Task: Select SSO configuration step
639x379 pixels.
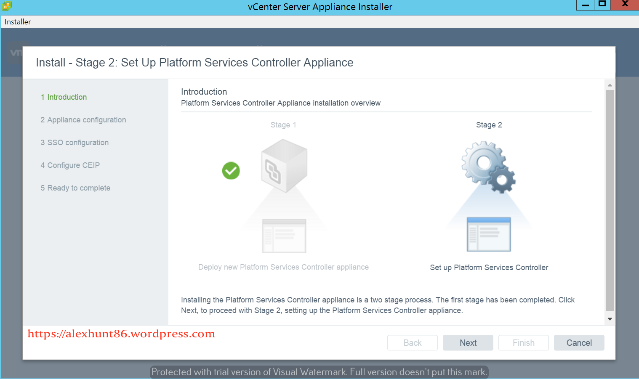Action: point(78,143)
